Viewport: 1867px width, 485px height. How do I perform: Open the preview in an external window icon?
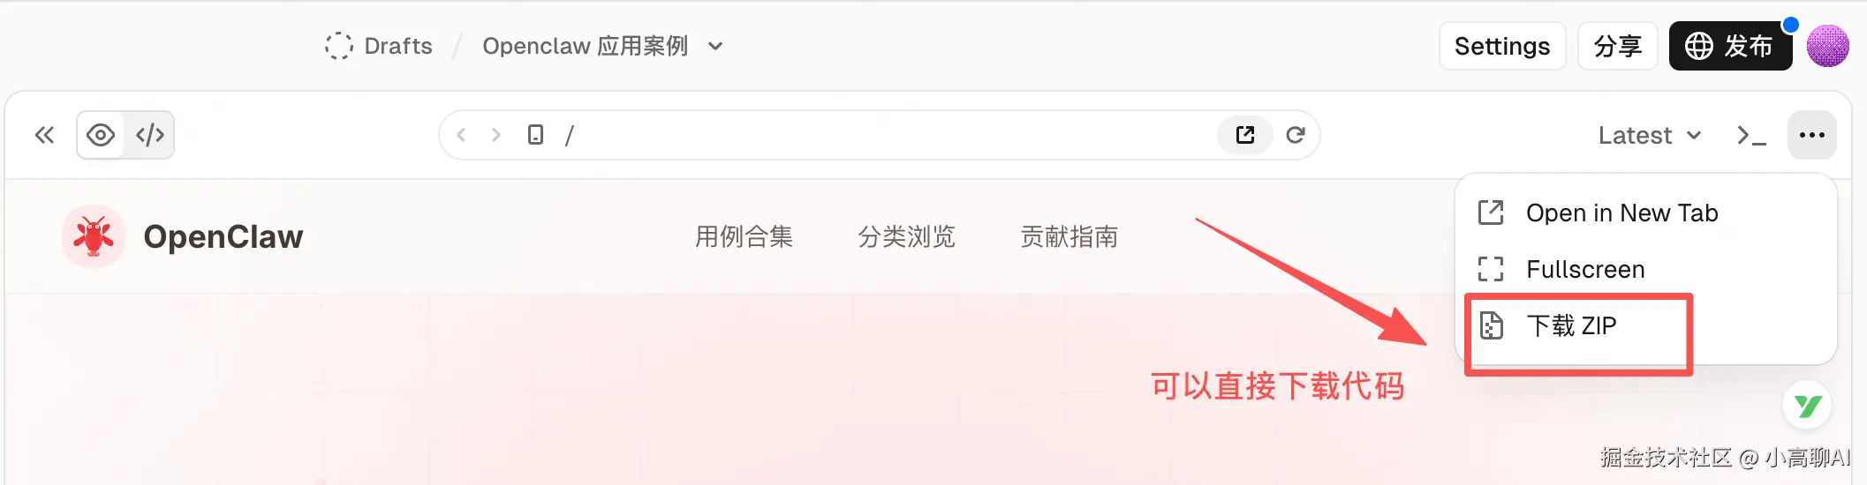[x=1245, y=135]
